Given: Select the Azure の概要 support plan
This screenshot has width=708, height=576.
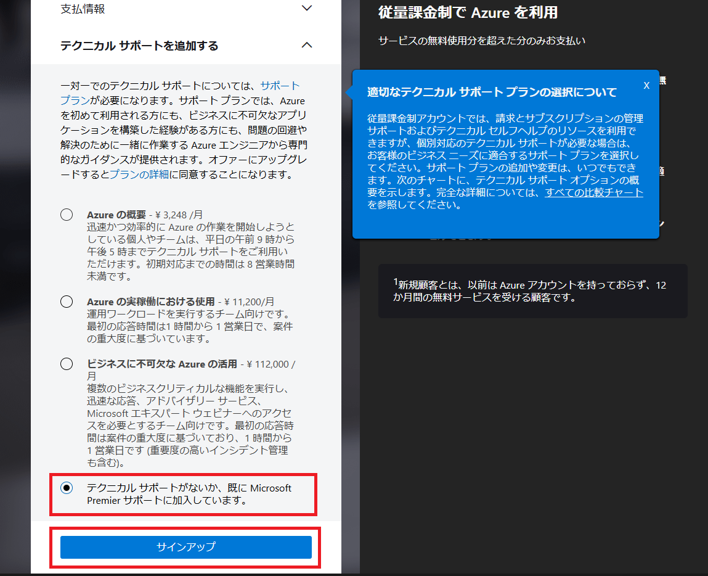Looking at the screenshot, I should coord(67,215).
